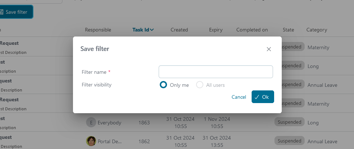
Task: Click the Long category in row 1863
Action: pos(313,123)
